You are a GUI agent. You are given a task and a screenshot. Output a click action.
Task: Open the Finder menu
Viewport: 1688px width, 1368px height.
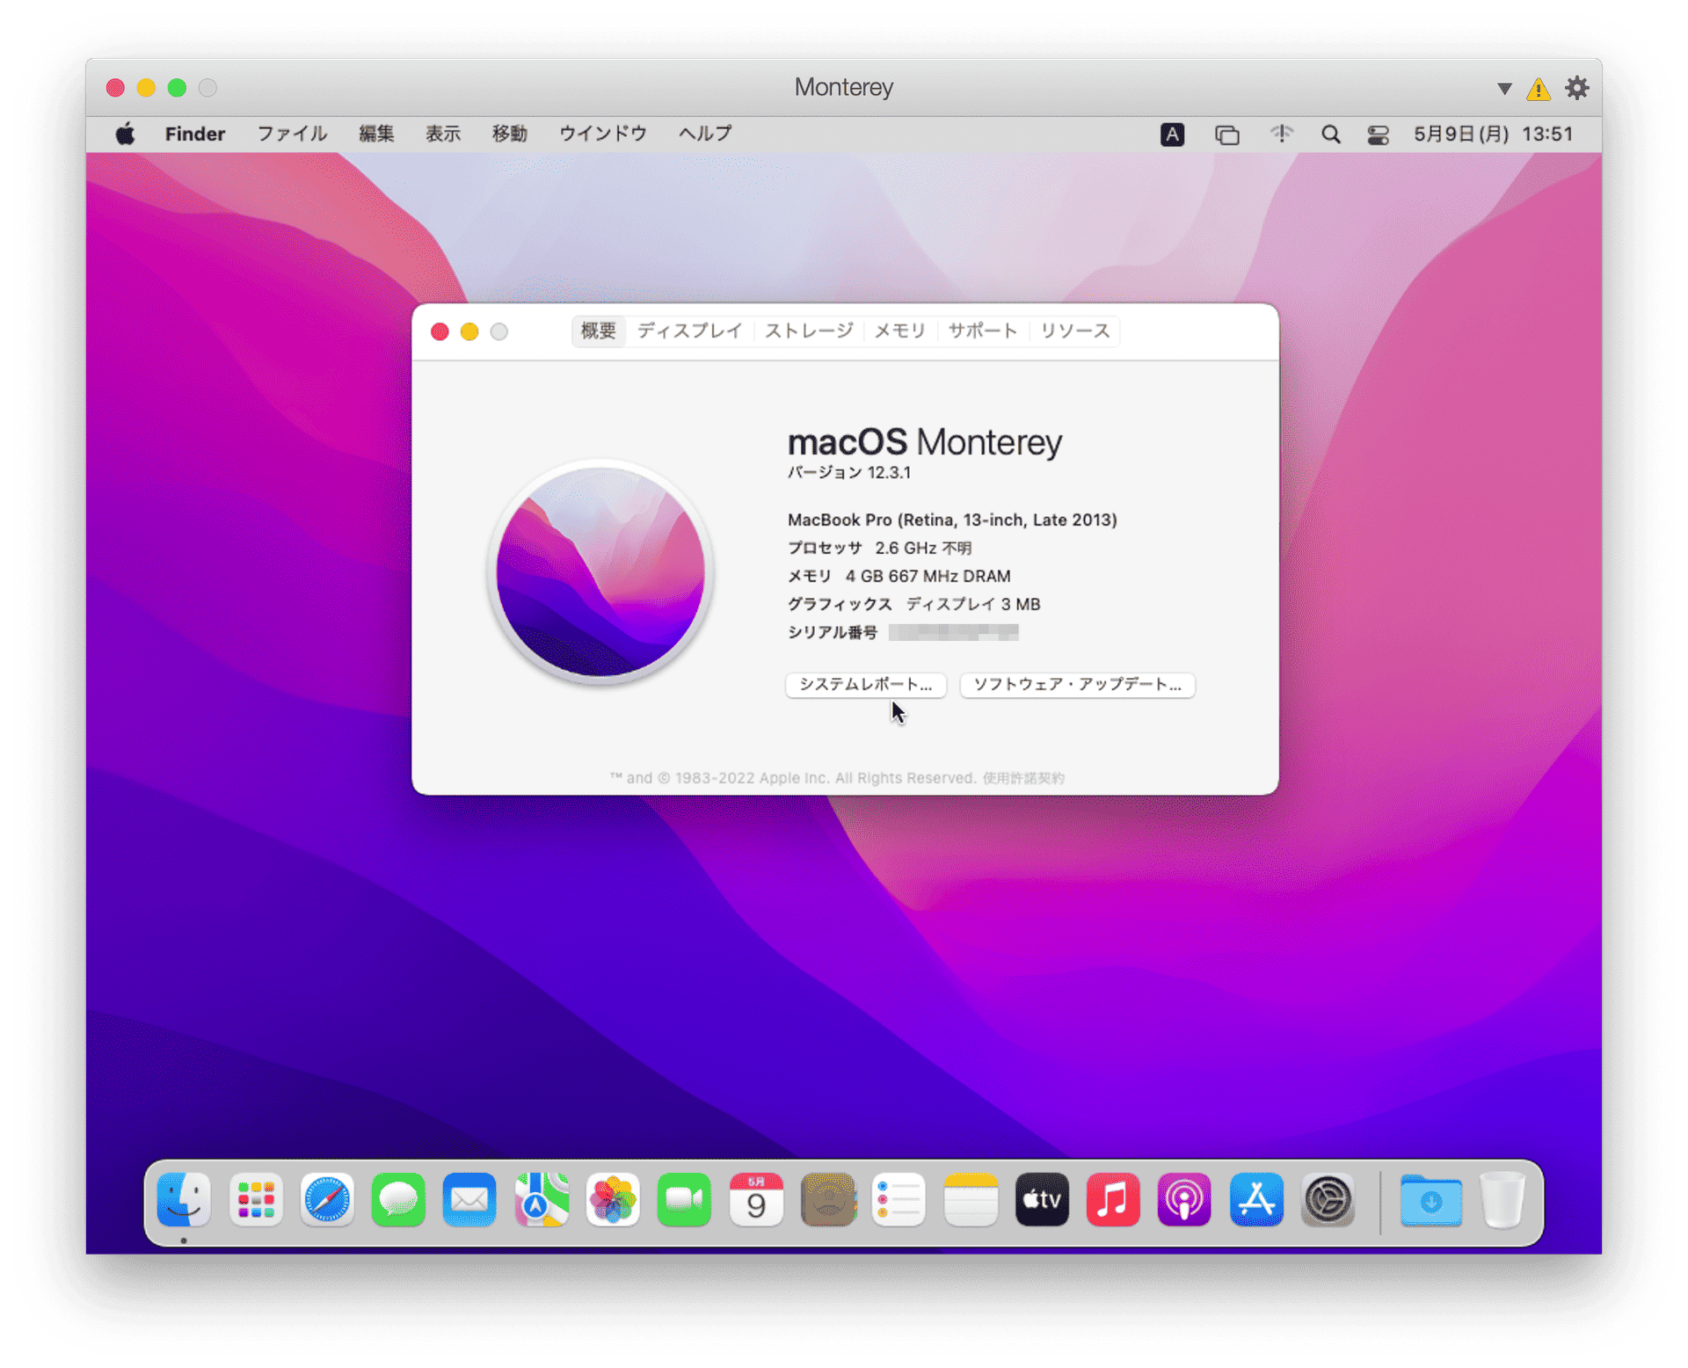(x=195, y=134)
